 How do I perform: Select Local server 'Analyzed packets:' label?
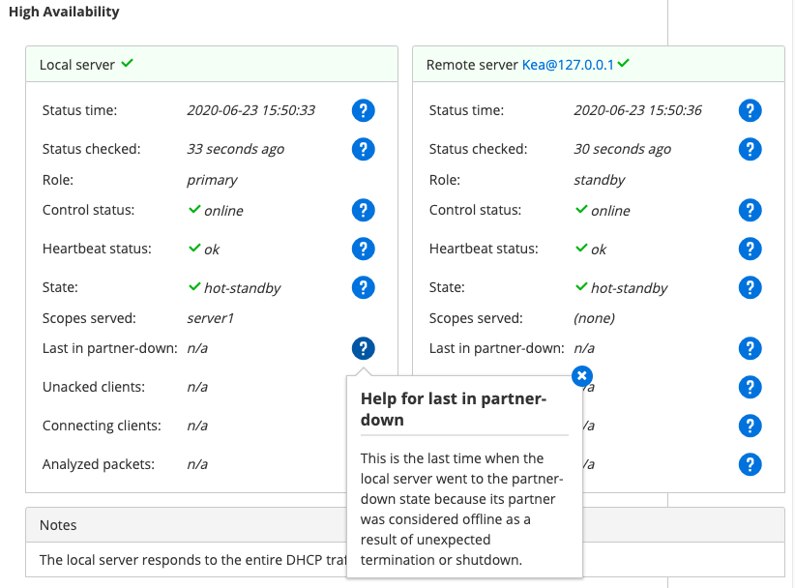coord(99,464)
